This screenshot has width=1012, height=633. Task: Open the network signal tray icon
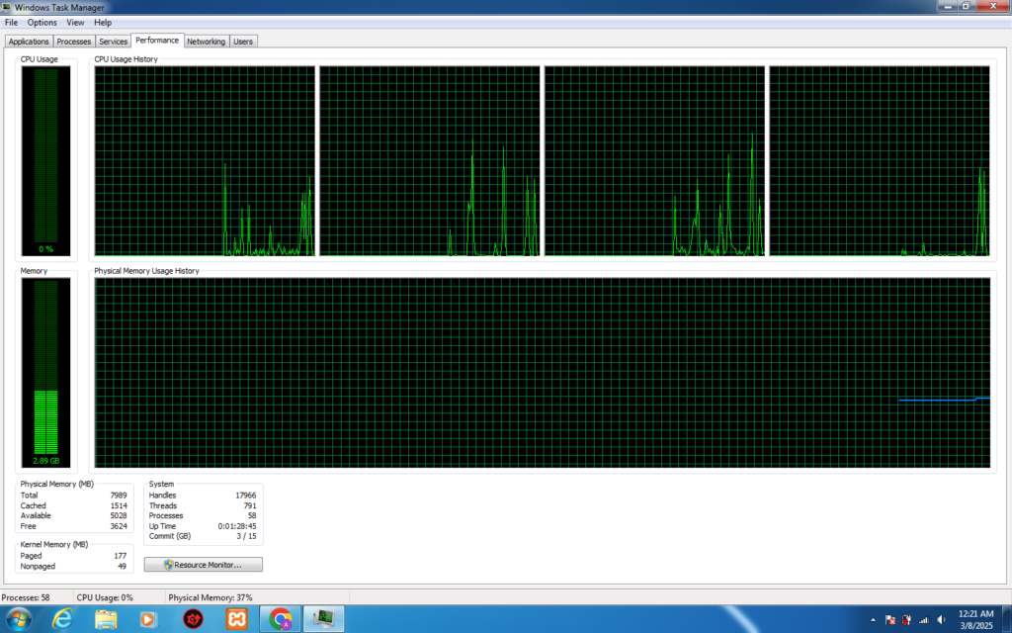[924, 620]
